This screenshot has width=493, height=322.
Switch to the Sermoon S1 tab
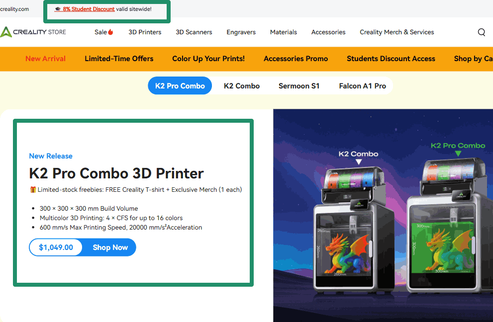click(x=298, y=86)
